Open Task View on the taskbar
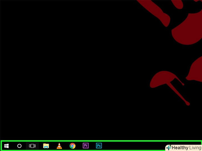Viewport: 202px width, 151px height. coord(32,146)
